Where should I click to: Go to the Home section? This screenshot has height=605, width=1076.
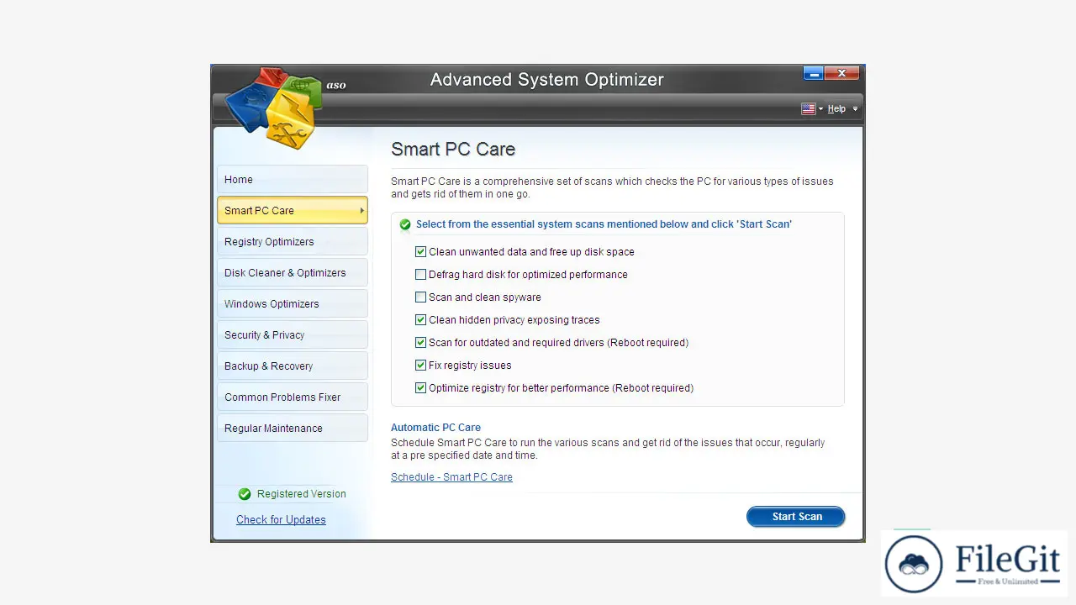[293, 179]
